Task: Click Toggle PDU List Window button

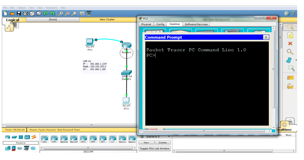Action: [x=154, y=148]
